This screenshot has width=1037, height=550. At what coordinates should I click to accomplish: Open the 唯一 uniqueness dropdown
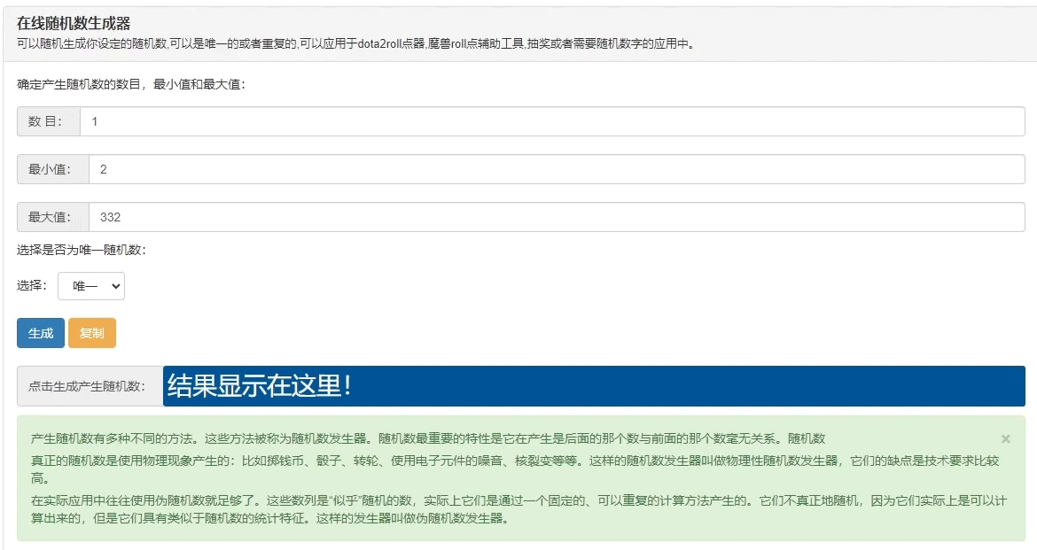[x=91, y=285]
